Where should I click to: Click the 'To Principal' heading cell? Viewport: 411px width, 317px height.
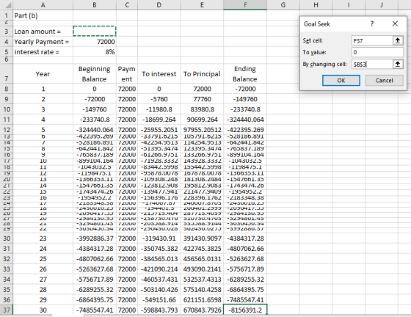click(202, 74)
